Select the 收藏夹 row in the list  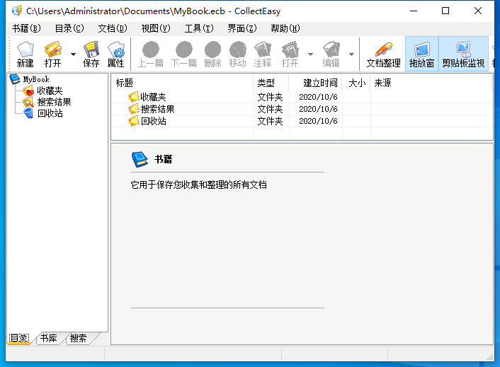(302, 97)
